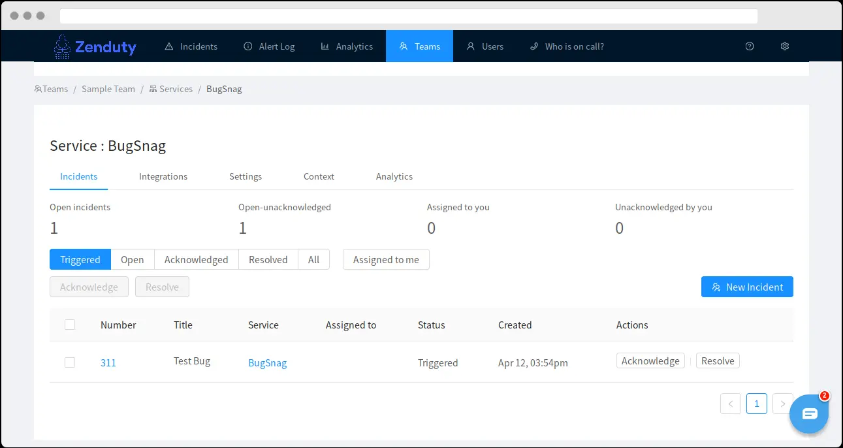The image size is (843, 448).
Task: Click the Triggered status cell
Action: tap(438, 362)
